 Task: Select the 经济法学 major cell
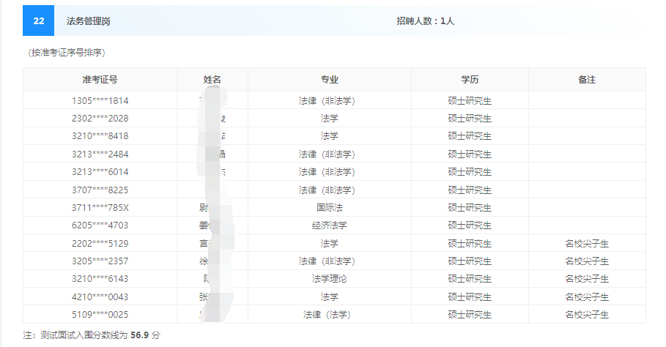329,225
